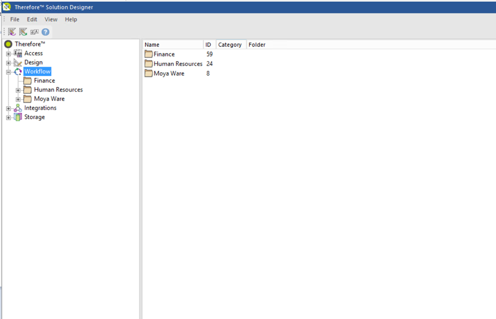Open the Edit menu

pos(32,19)
